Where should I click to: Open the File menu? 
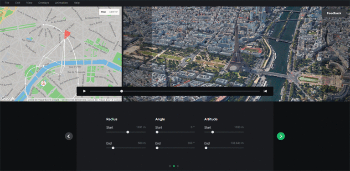7,3
